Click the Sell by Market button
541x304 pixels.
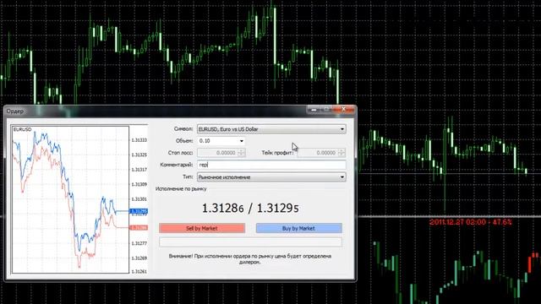coord(202,228)
